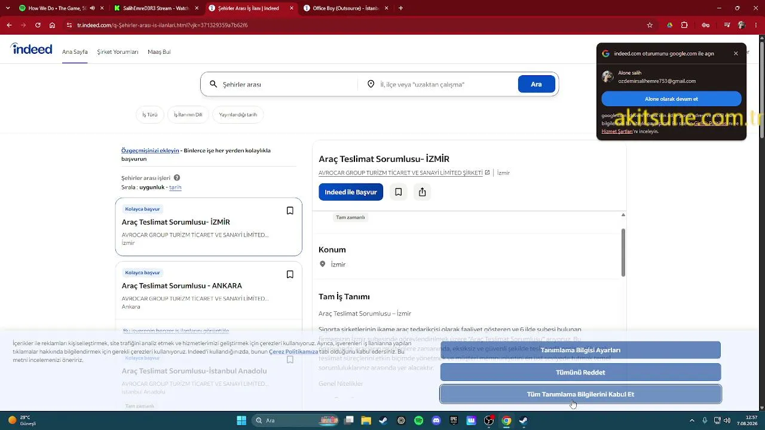Viewport: 765px width, 430px height.
Task: Open the tab search dropdown arrow
Action: pyautogui.click(x=8, y=8)
